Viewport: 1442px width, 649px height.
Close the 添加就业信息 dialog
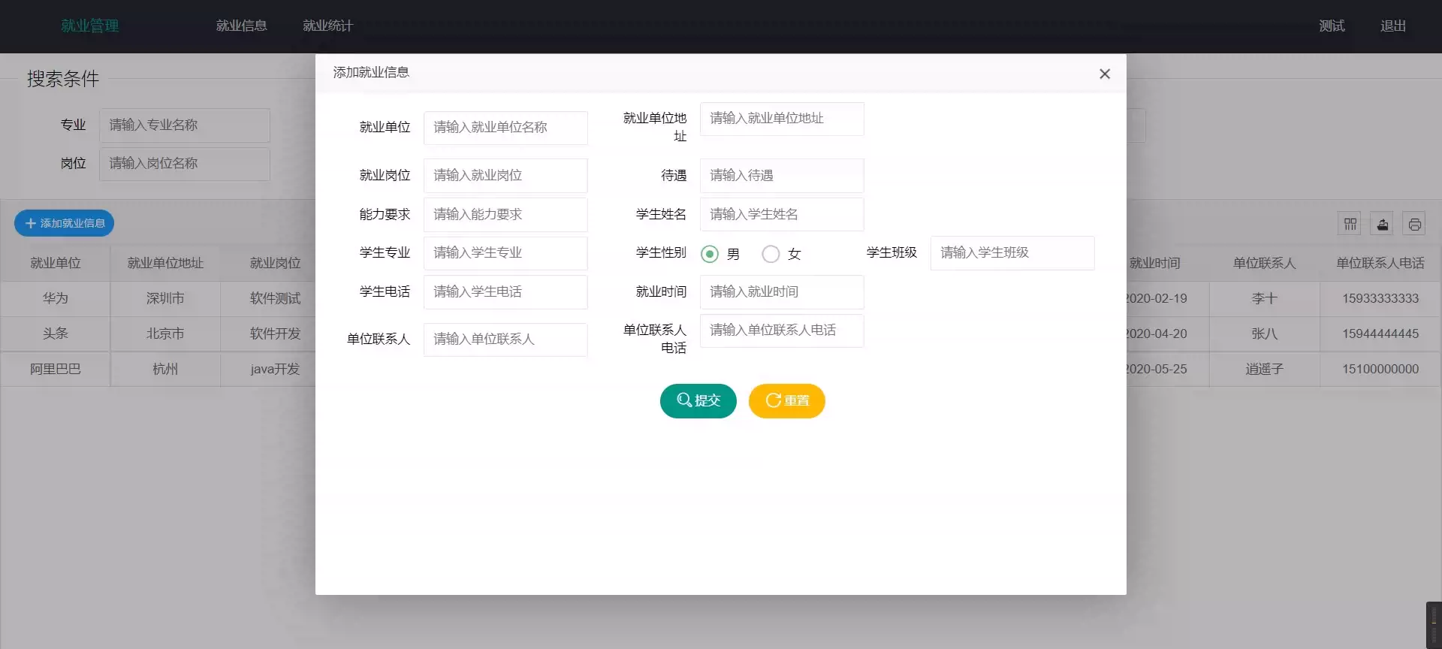1104,74
